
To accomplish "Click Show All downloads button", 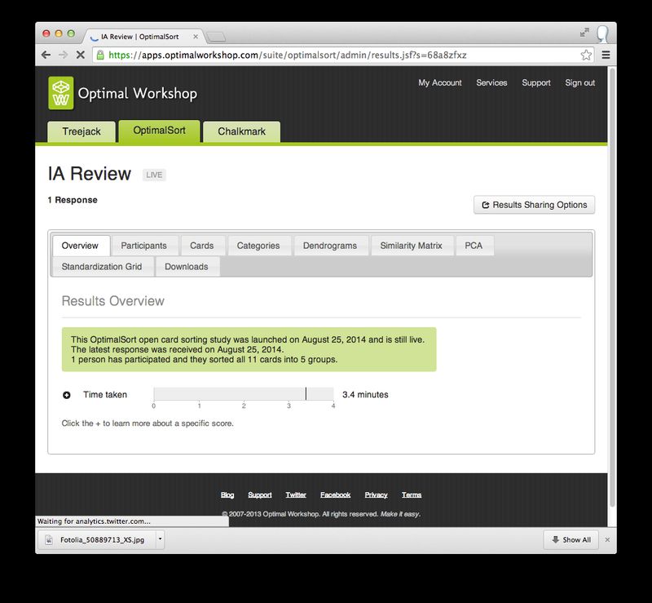I will click(x=570, y=539).
